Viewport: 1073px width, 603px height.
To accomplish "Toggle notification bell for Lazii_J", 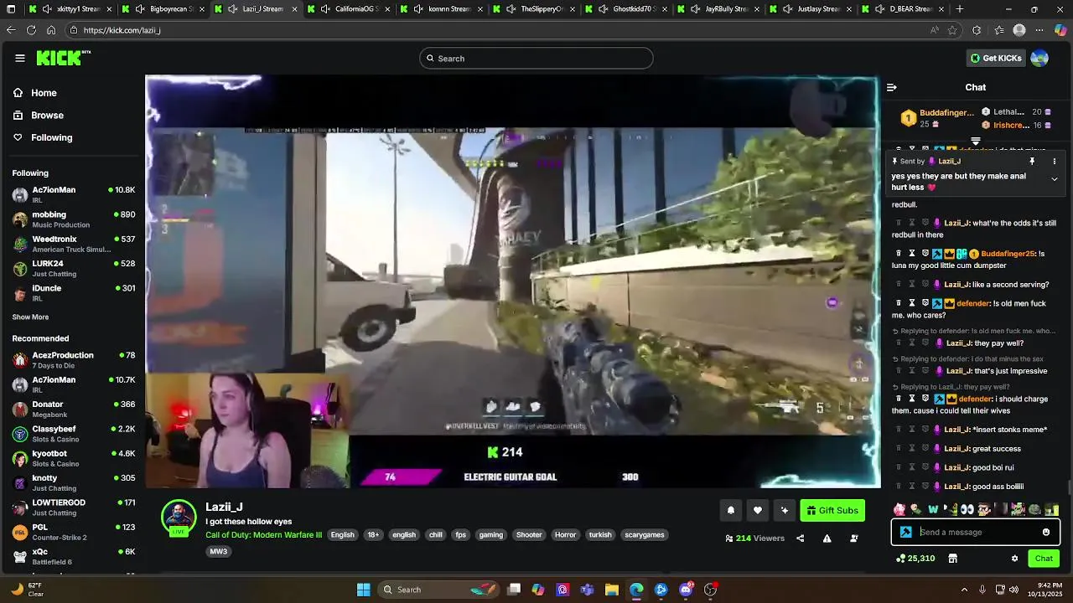I will point(730,510).
